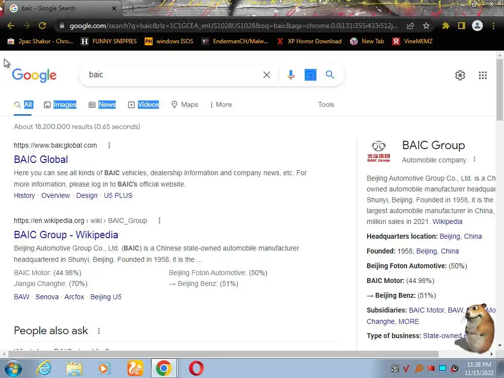Open the Changhe subsidiary link
Viewport: 504px width, 378px height.
tap(380, 321)
